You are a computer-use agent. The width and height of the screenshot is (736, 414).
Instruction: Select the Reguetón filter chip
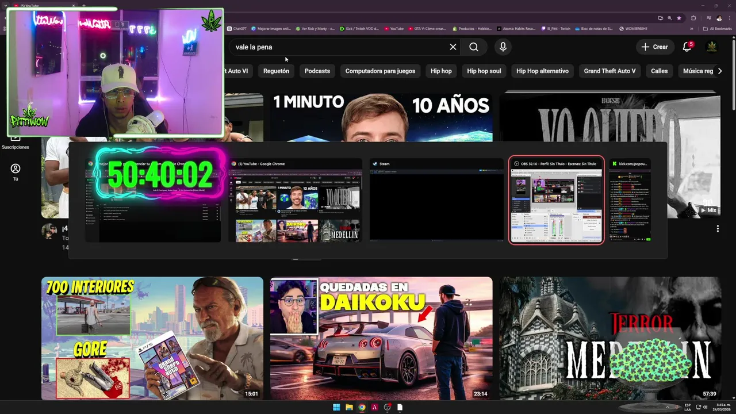point(276,71)
